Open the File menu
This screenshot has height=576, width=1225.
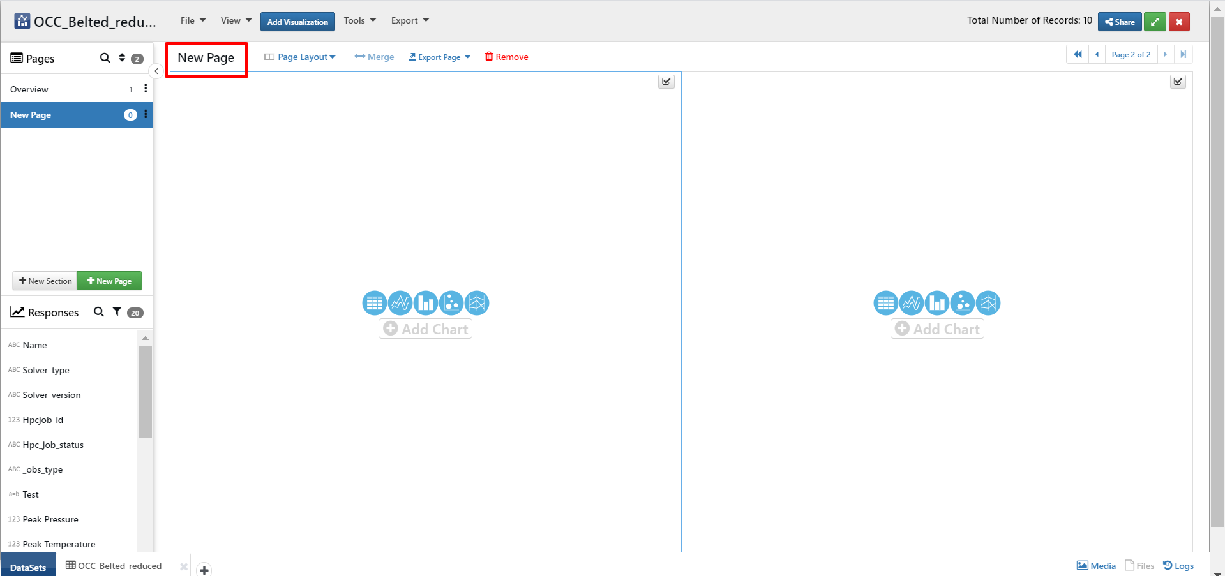[193, 20]
